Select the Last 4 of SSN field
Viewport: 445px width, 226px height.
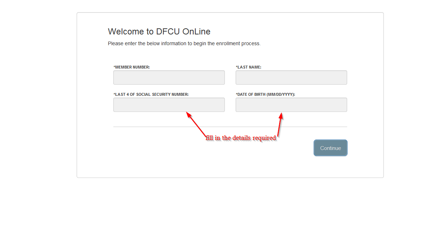169,105
